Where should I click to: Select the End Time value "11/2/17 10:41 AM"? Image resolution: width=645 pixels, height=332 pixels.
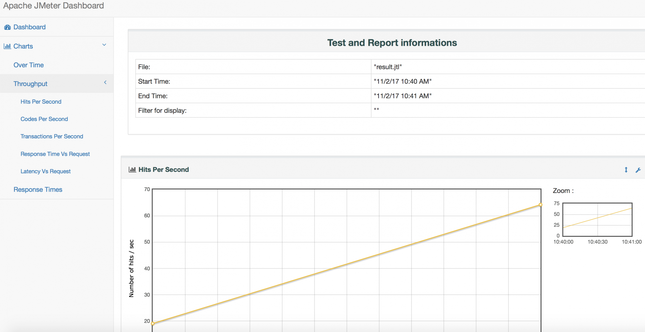coord(402,96)
